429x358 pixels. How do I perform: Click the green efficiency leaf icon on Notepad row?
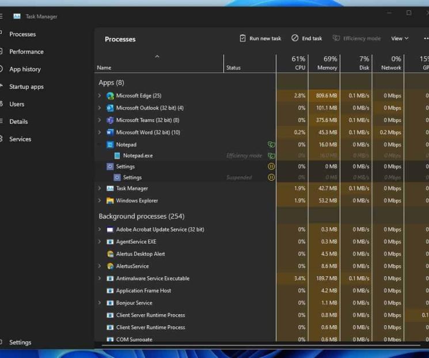271,144
